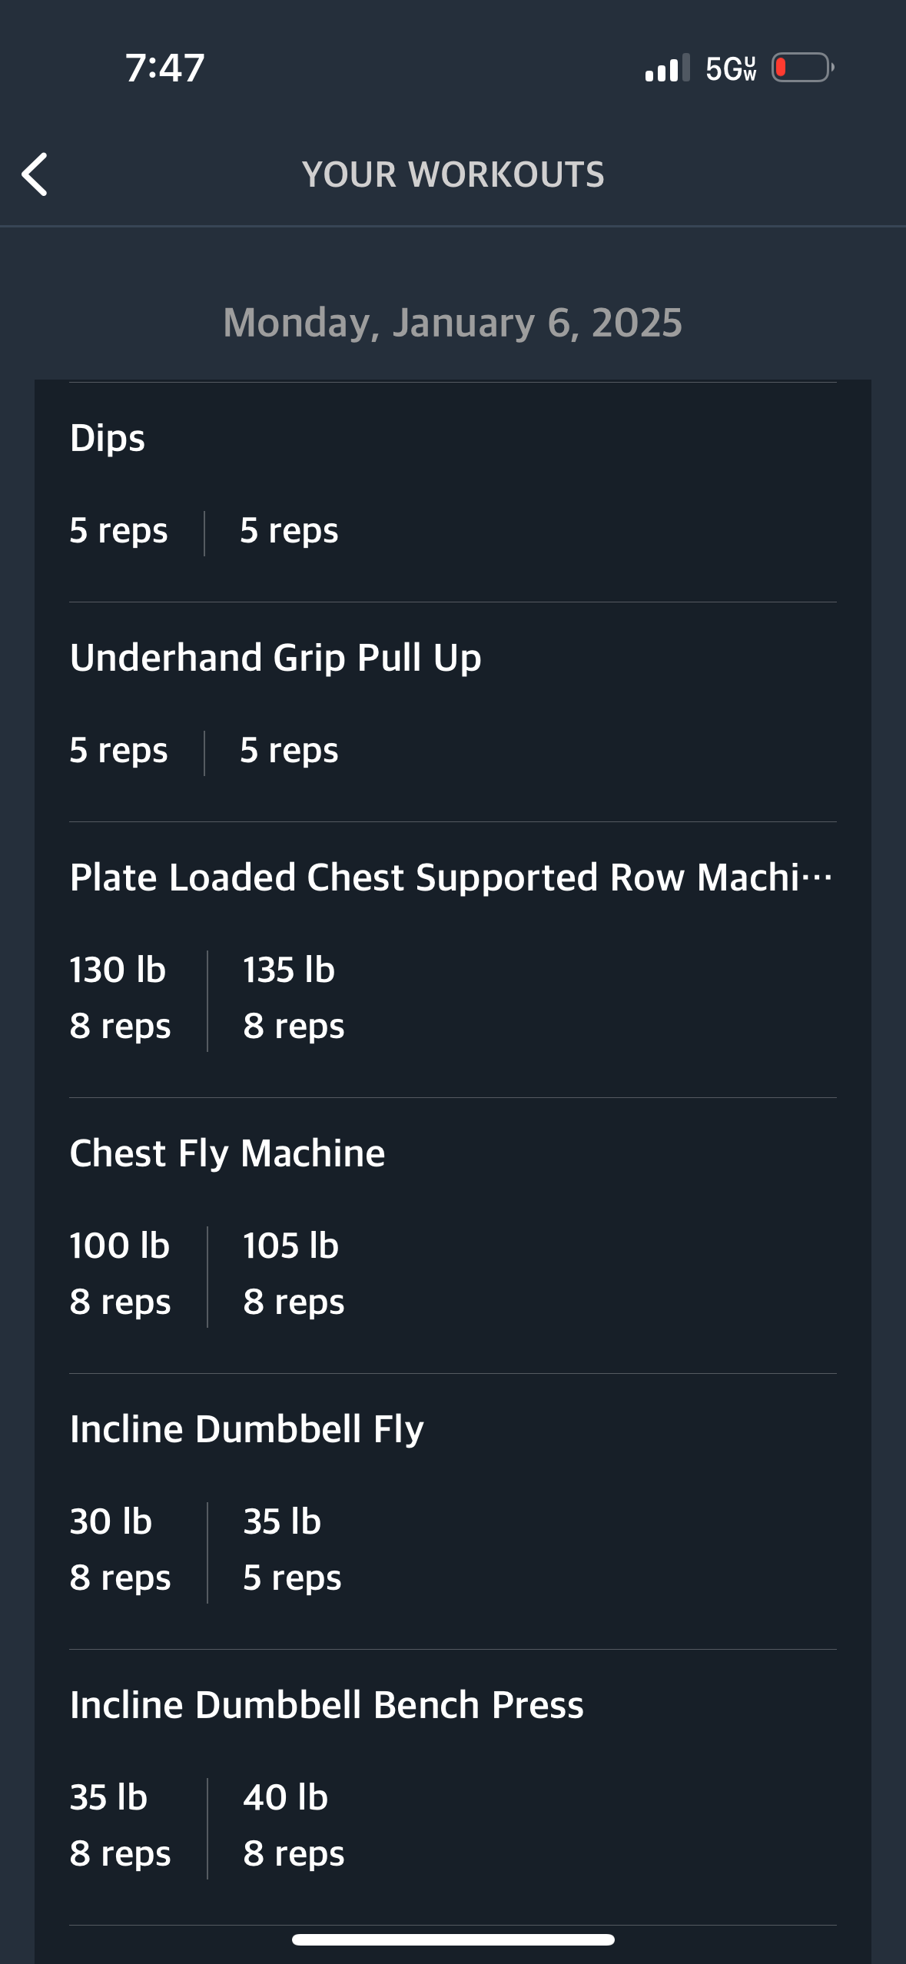Select the 105 lb Chest Fly set
Screen dimensions: 906x1964
coord(294,1273)
